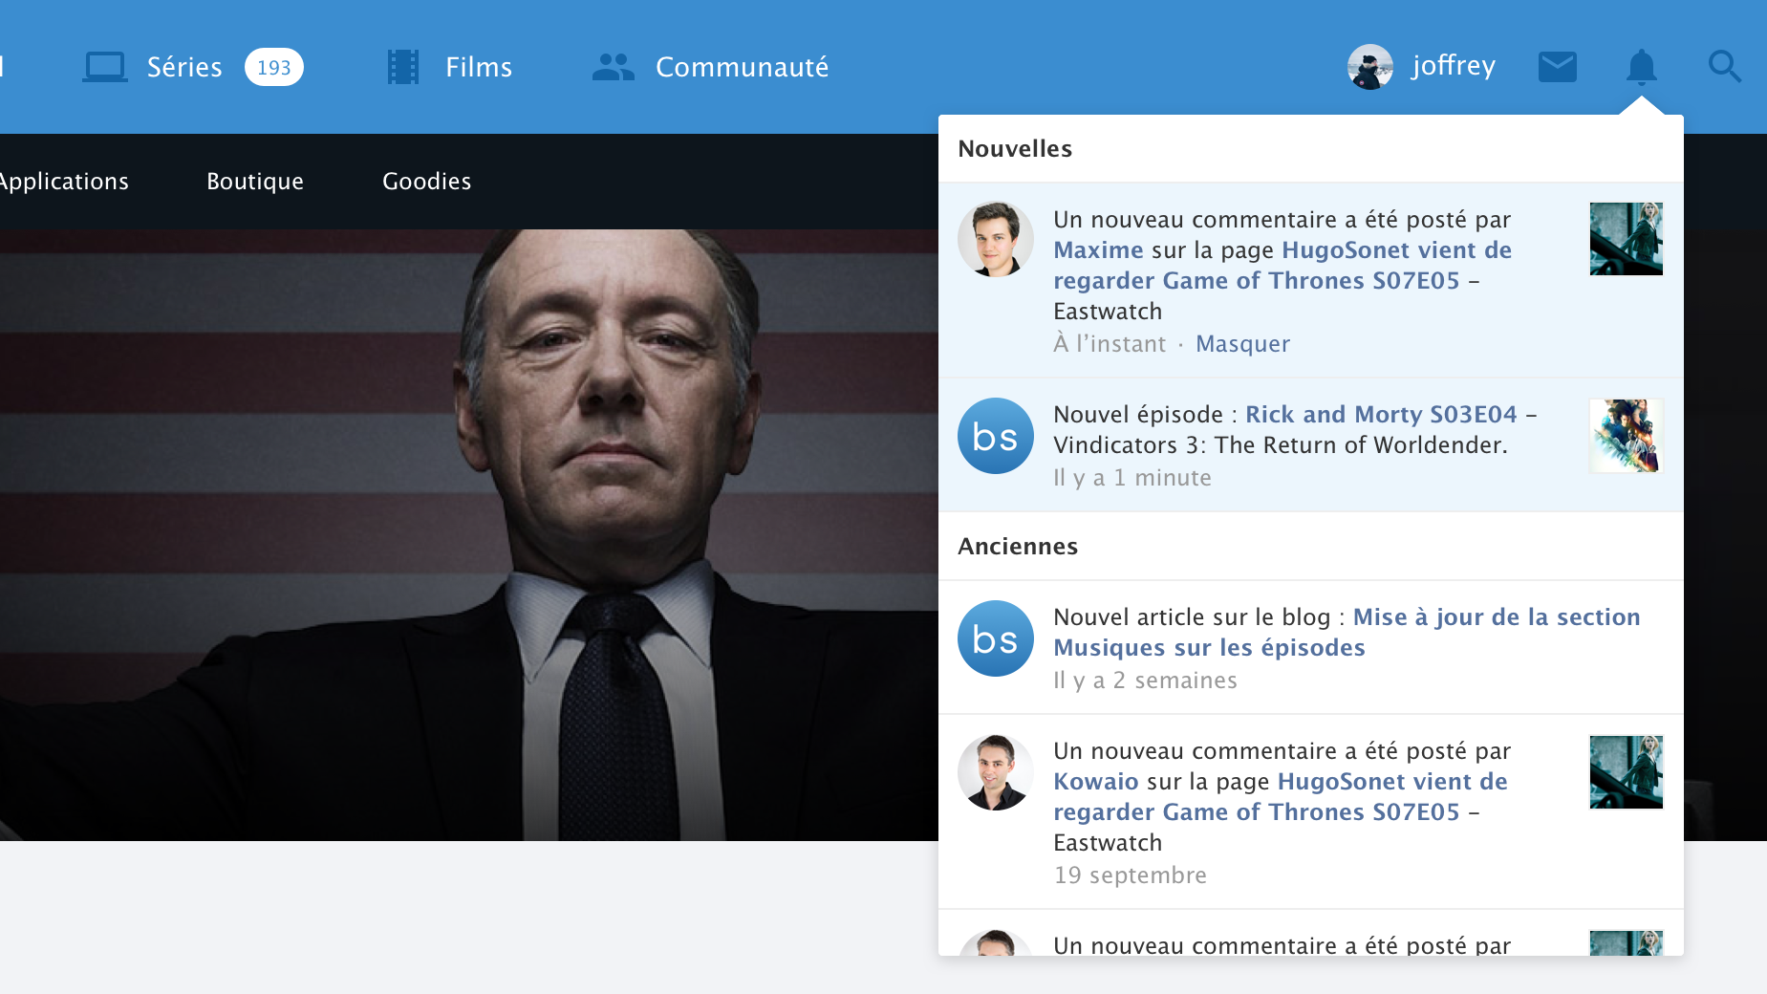The width and height of the screenshot is (1767, 994).
Task: Click the bs logo on Rick and Morty notification
Action: click(995, 436)
